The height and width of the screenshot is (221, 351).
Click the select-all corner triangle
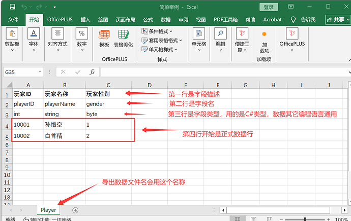click(x=9, y=85)
